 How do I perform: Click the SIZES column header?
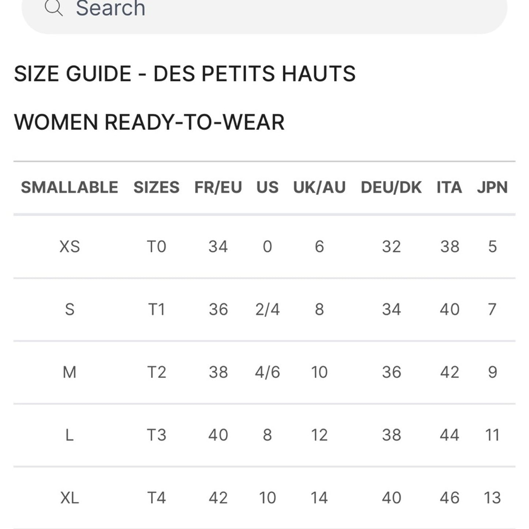157,187
